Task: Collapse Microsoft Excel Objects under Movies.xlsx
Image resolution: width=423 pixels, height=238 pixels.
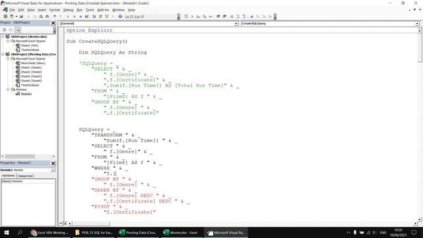Action: [x=8, y=41]
